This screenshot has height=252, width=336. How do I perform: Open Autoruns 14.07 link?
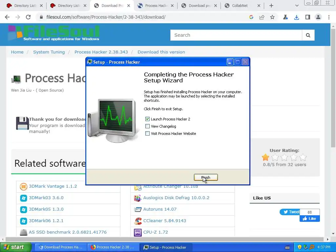click(160, 209)
